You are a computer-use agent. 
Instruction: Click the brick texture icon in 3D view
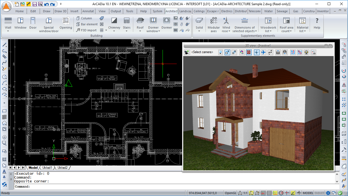tap(248, 52)
